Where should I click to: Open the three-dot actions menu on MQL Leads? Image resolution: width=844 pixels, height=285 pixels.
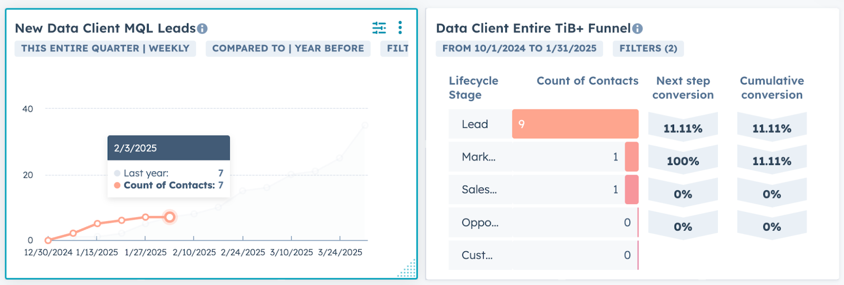coord(400,27)
